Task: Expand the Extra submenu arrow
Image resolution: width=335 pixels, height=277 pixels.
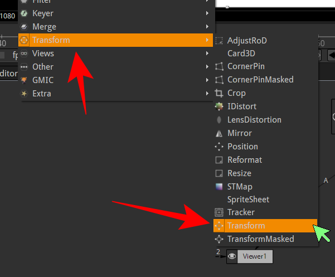Action: coord(207,94)
